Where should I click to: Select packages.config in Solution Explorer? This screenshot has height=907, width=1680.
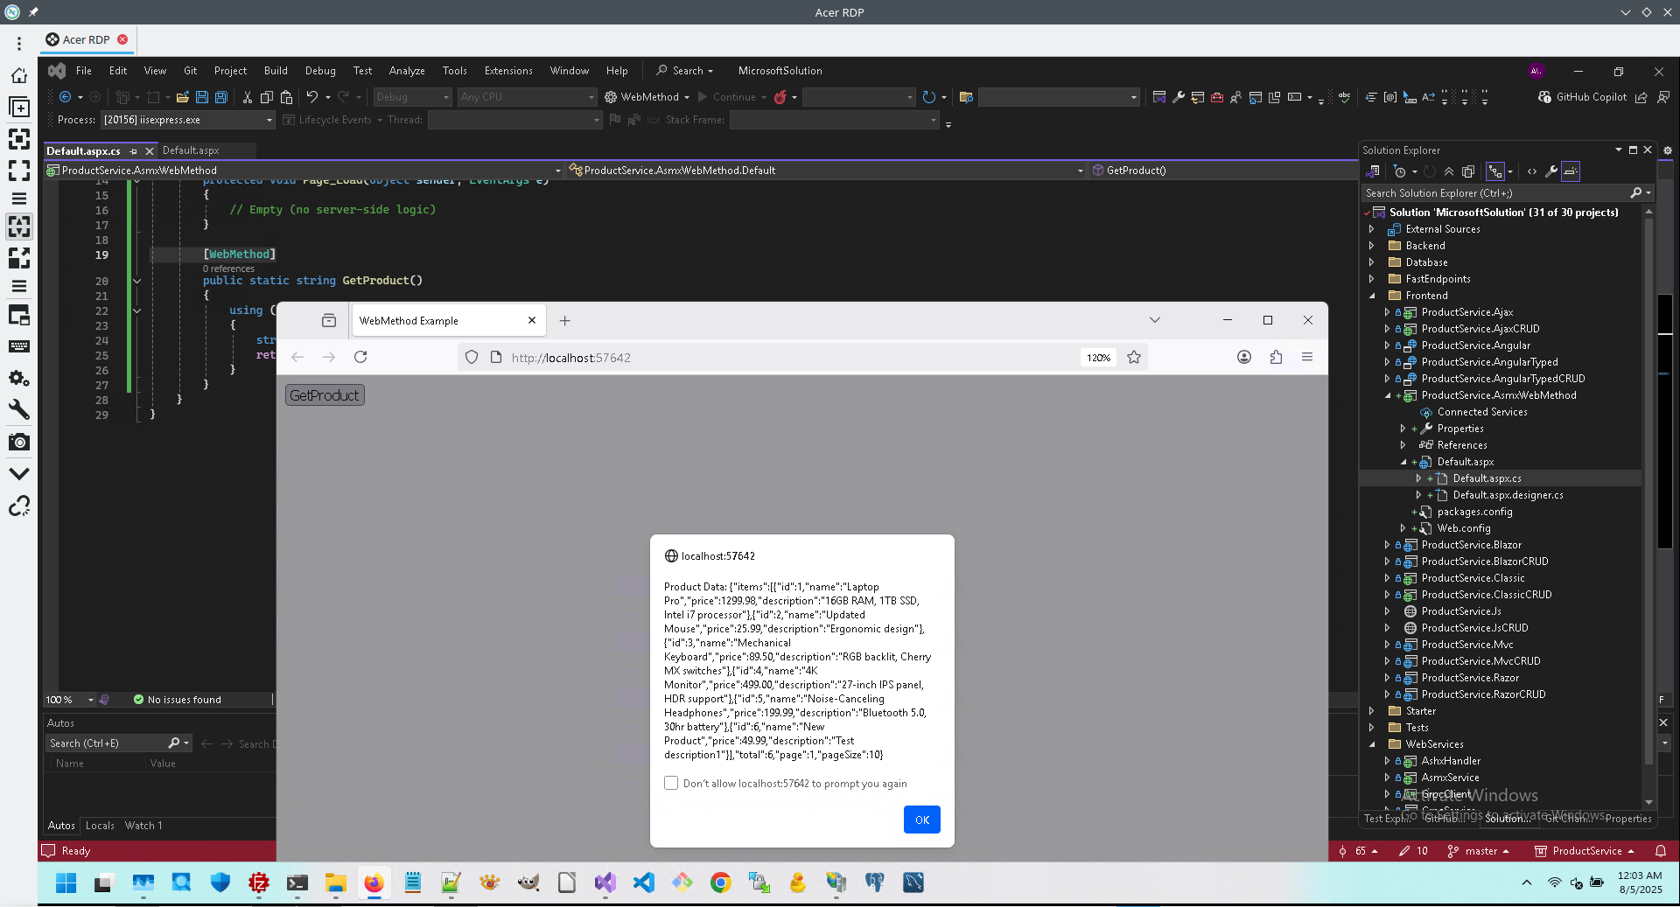point(1475,512)
